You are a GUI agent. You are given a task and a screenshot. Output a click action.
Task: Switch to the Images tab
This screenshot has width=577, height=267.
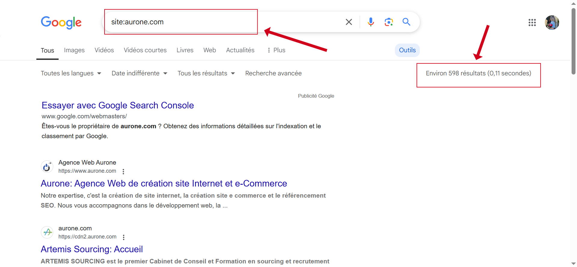74,50
